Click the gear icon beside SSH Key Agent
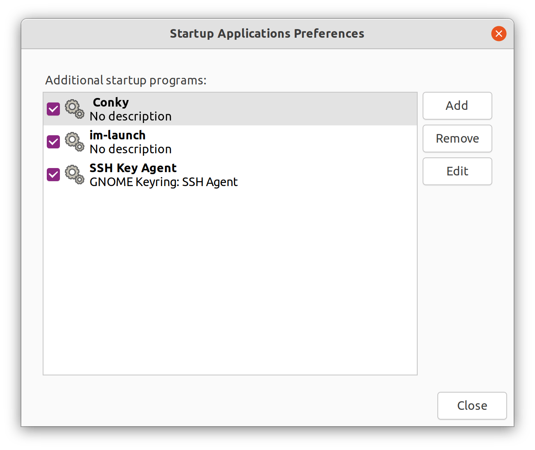Viewport: 535px width, 450px height. (74, 175)
